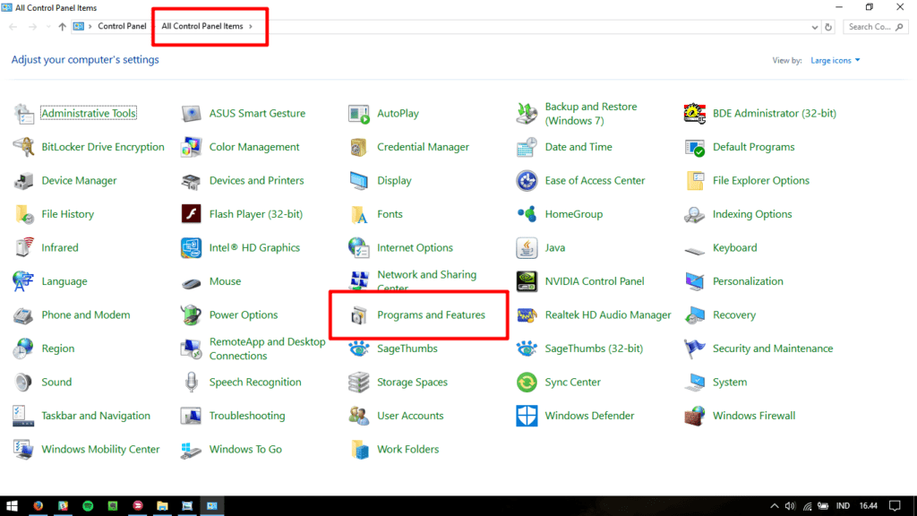Click the Windows Firewall brick icon

[695, 416]
